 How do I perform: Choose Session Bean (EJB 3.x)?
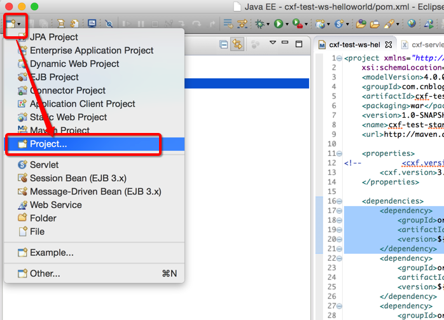[94, 178]
